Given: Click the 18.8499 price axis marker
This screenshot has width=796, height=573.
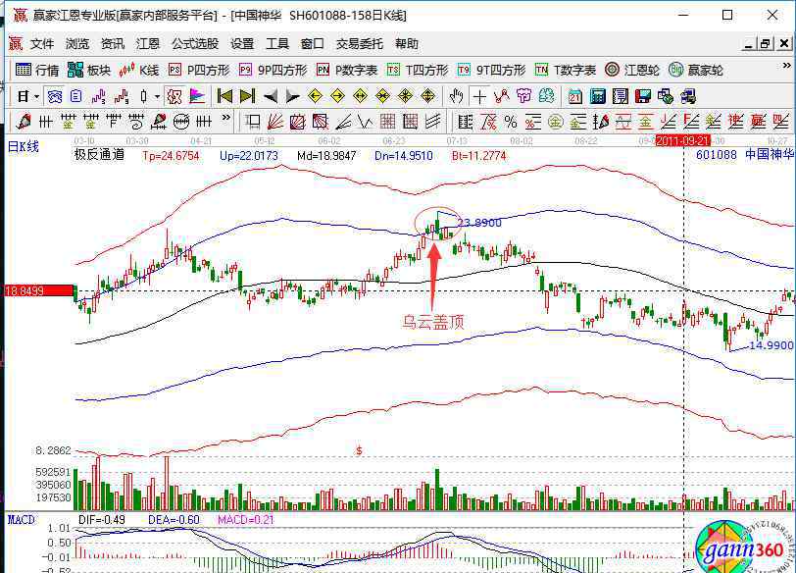Looking at the screenshot, I should 38,291.
